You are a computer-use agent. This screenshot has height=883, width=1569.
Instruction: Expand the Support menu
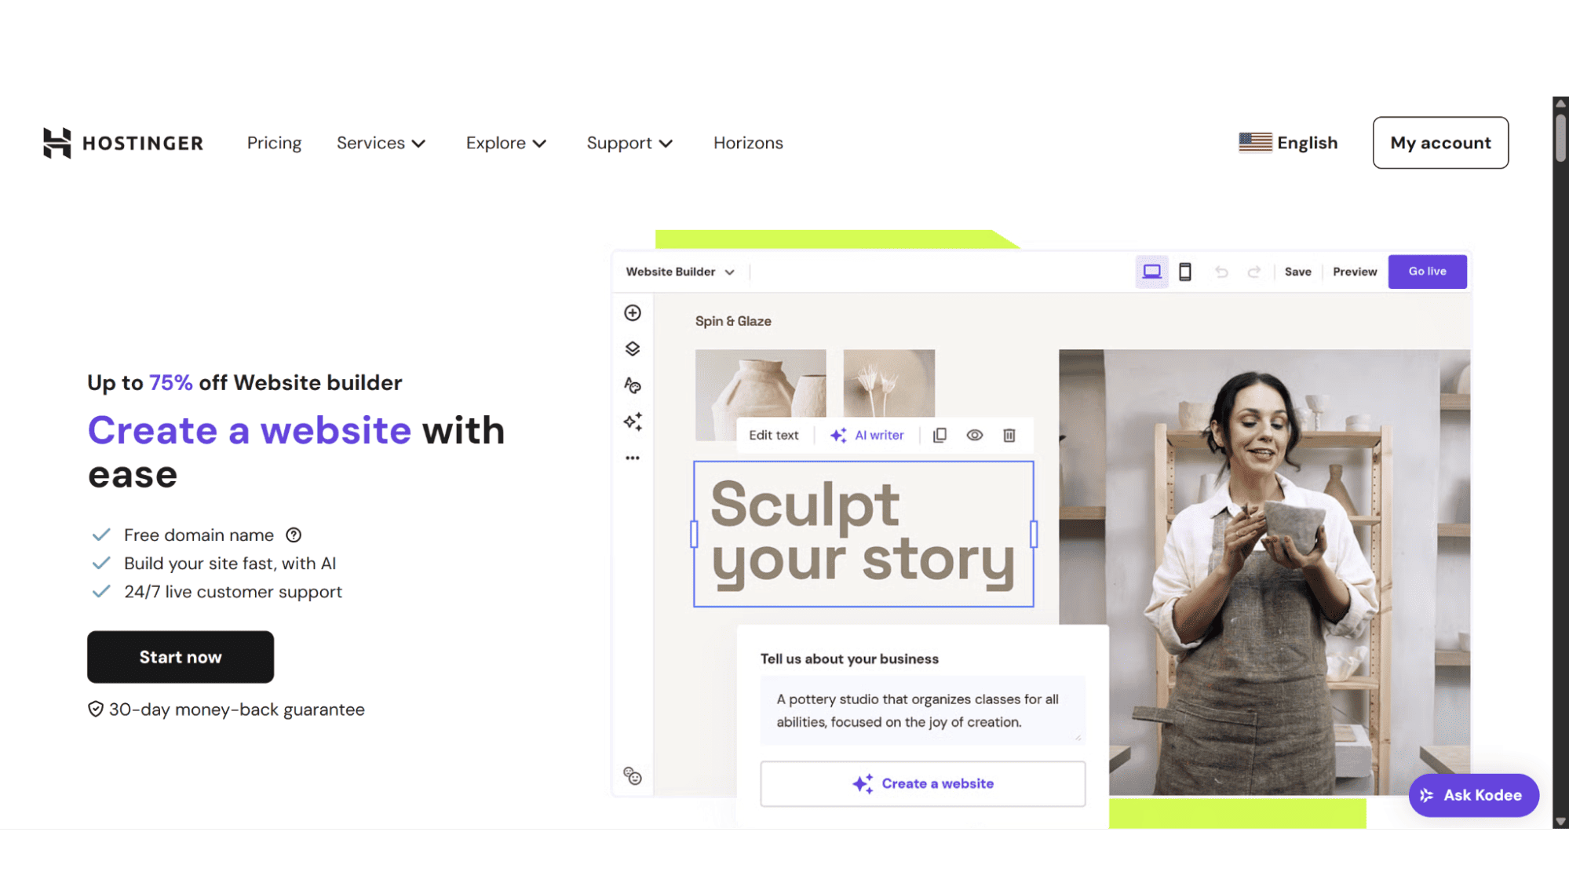pyautogui.click(x=629, y=143)
